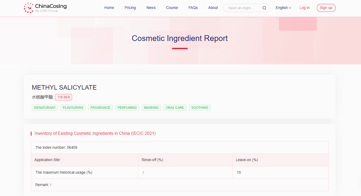Open the Pricing page
The height and width of the screenshot is (196, 361).
click(x=130, y=8)
